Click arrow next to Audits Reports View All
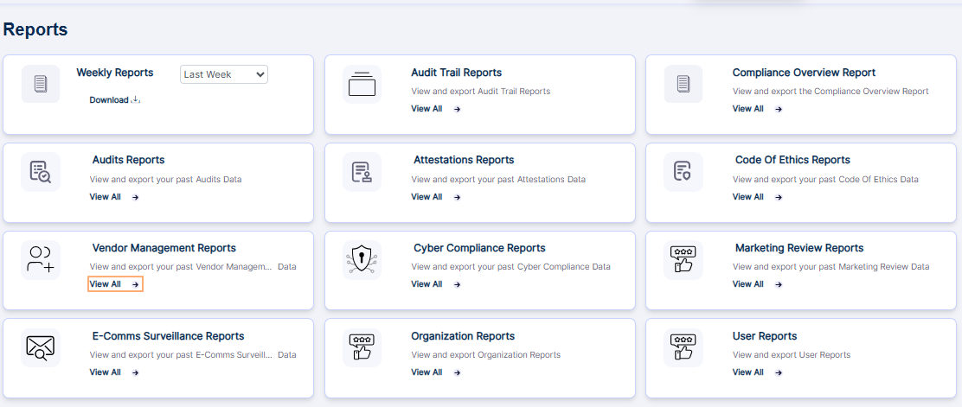This screenshot has height=407, width=962. 136,197
